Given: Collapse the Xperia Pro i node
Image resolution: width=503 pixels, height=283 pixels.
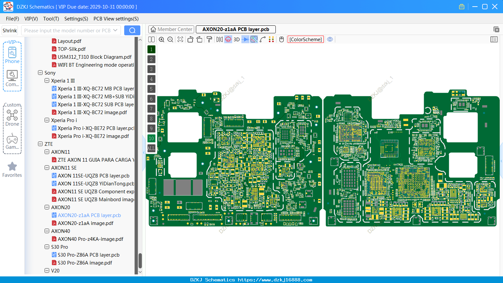Looking at the screenshot, I should [47, 120].
